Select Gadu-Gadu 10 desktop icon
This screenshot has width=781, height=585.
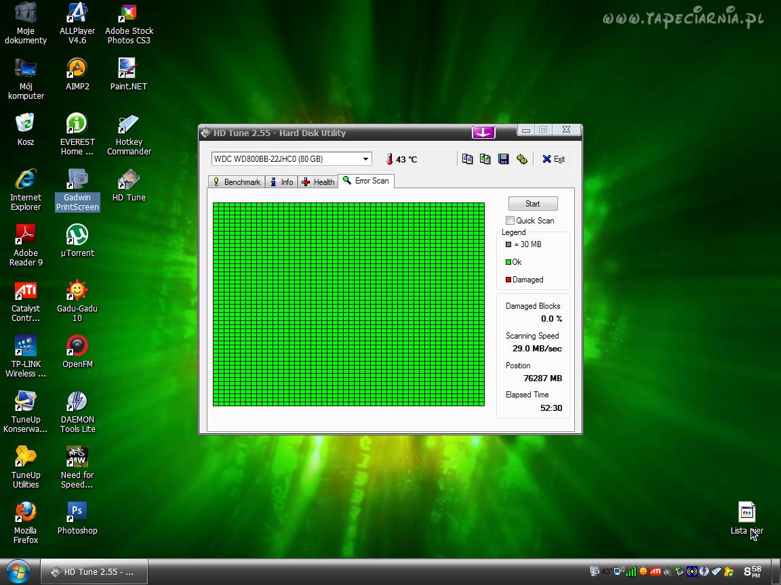(77, 301)
